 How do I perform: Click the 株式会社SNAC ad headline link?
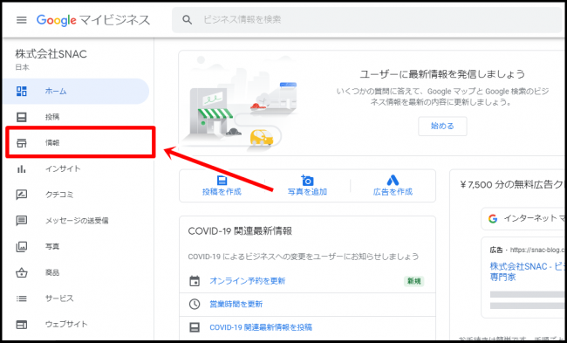click(x=528, y=271)
